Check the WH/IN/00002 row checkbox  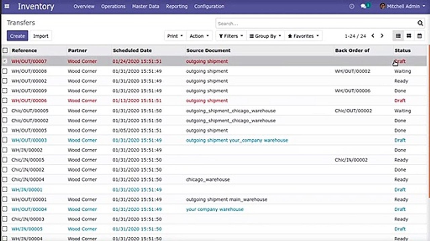(x=5, y=150)
